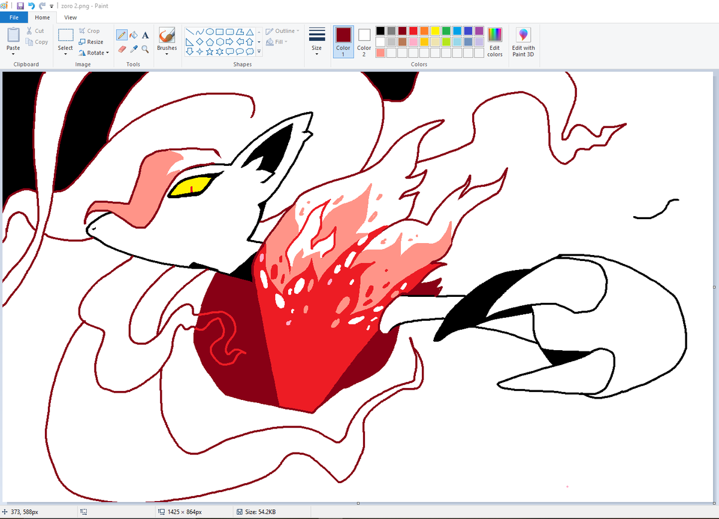Expand the Rotate dropdown
This screenshot has height=519, width=719.
pos(107,53)
